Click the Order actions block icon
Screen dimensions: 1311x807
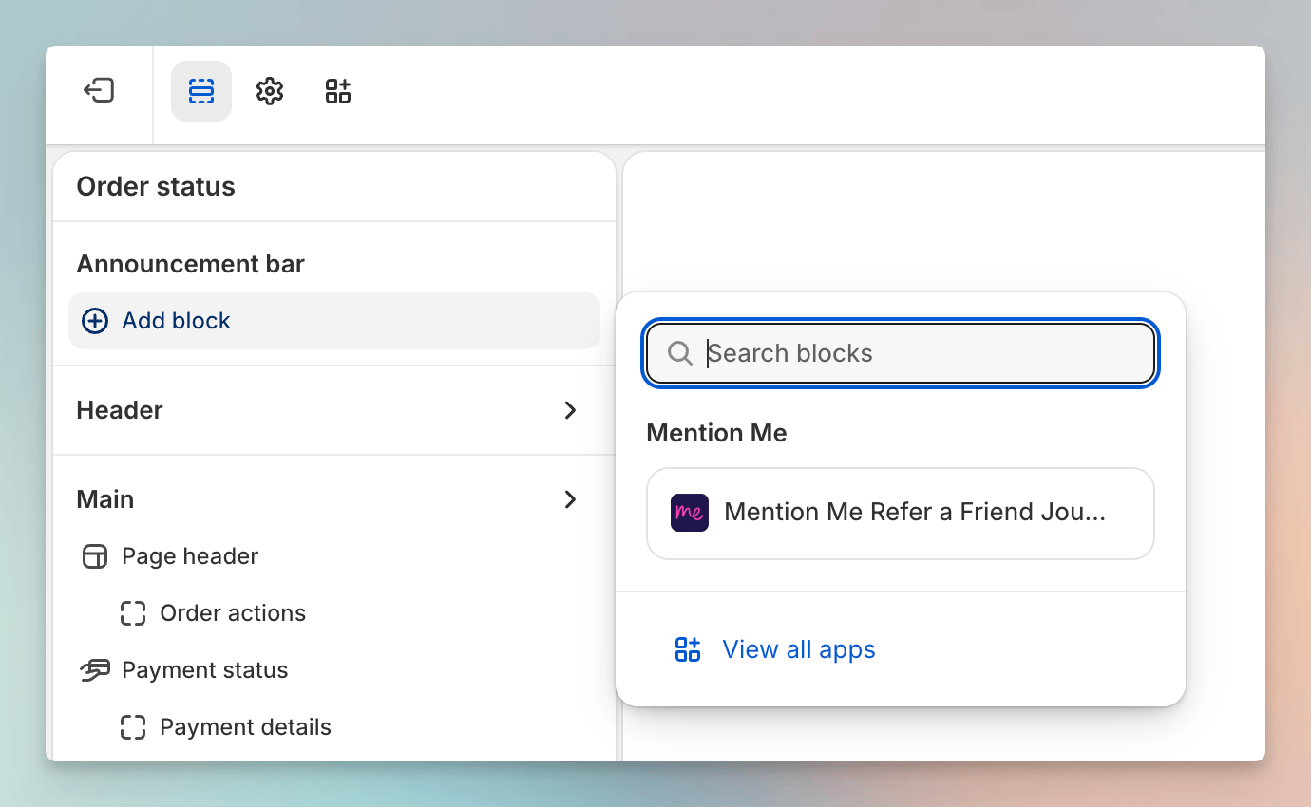[x=133, y=613]
